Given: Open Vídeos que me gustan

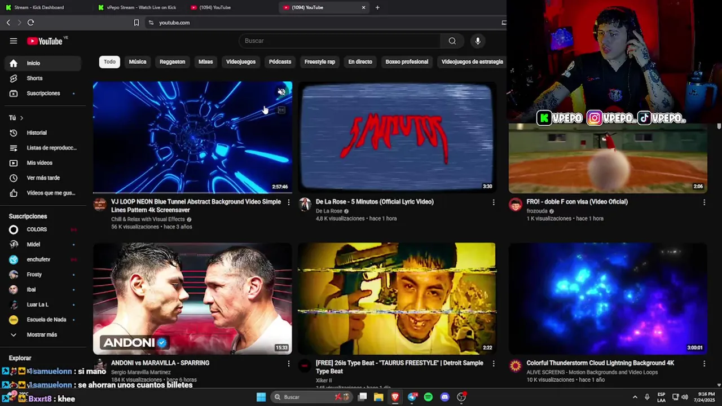Looking at the screenshot, I should click(x=42, y=193).
